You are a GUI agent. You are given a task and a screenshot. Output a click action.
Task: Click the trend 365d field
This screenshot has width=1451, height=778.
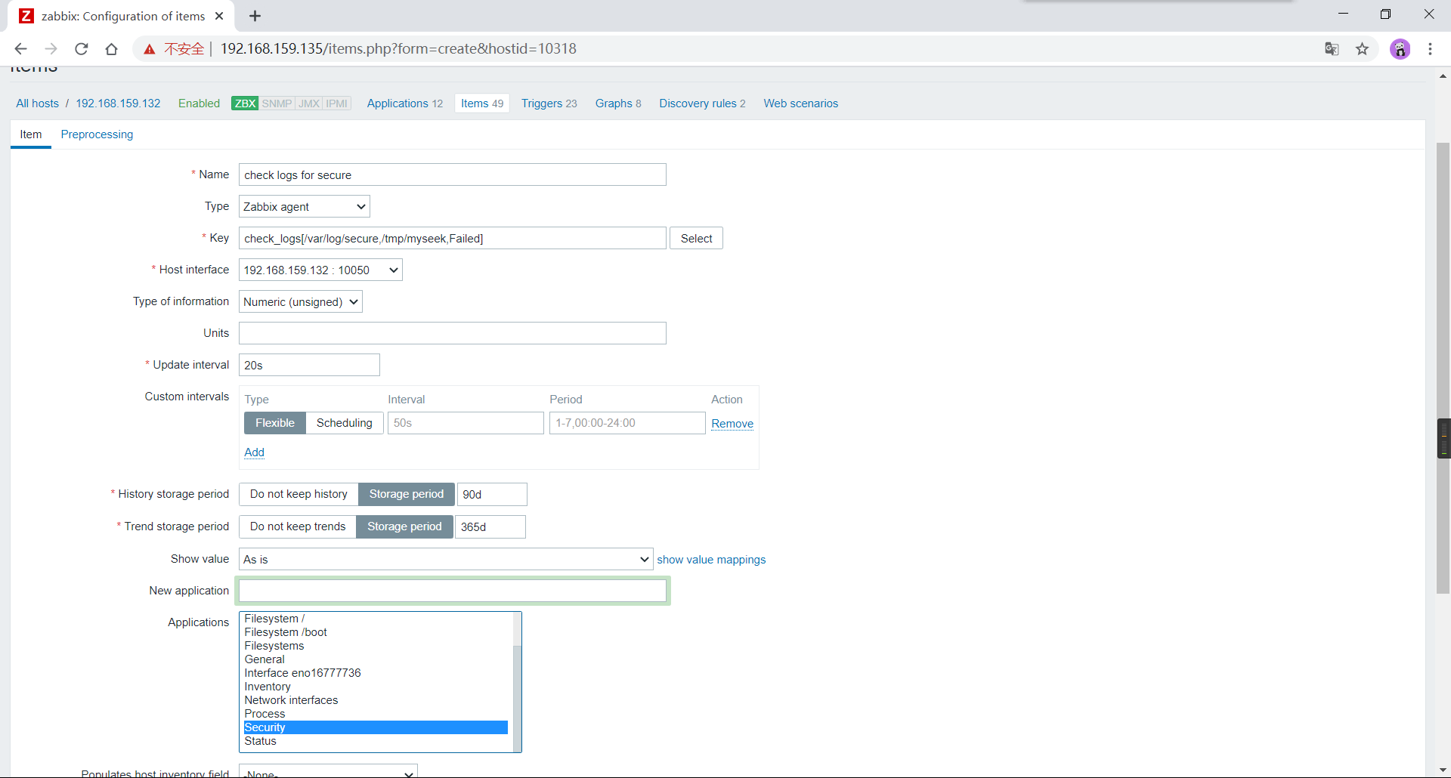pyautogui.click(x=490, y=526)
